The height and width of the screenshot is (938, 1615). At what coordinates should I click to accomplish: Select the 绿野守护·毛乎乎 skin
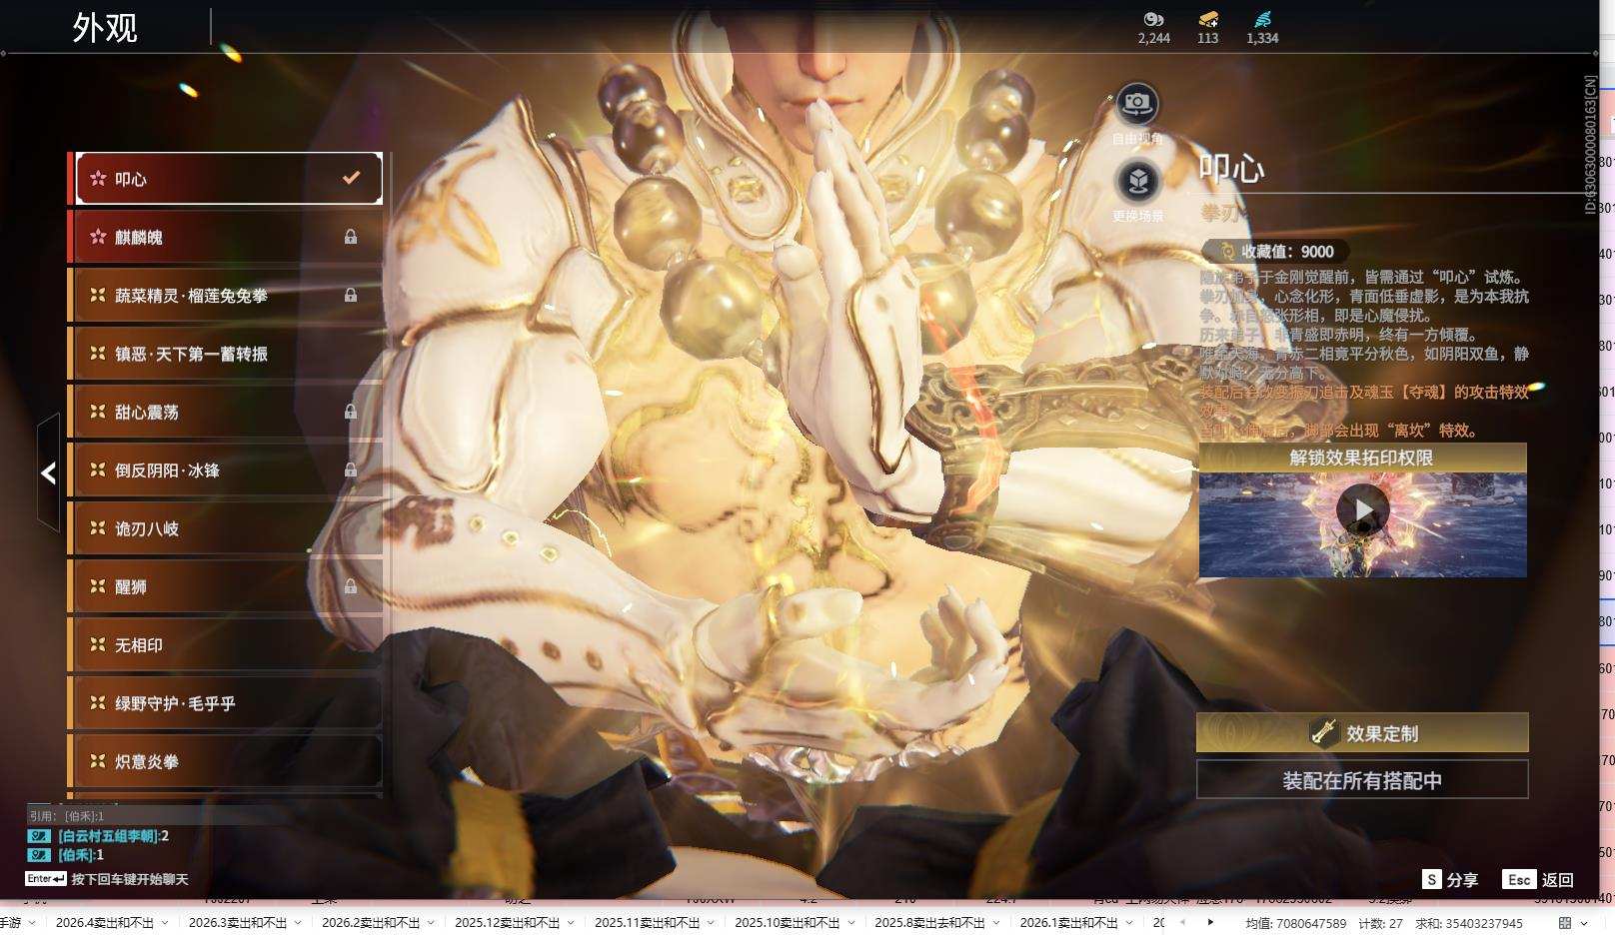point(225,703)
